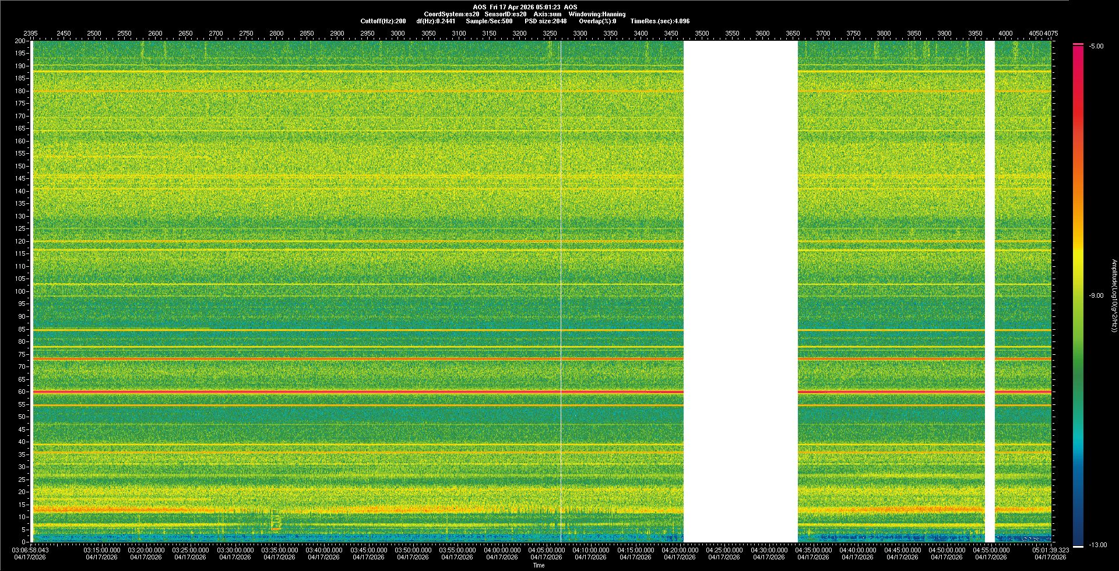Click the small orange anomaly near 03:35 at 5 Hz
1119x571 pixels.
pos(275,528)
